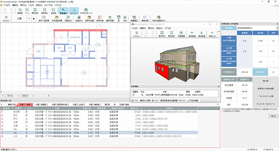This screenshot has height=151, width=279.
Task: Click the X coordinate input field
Action: [x=9, y=96]
